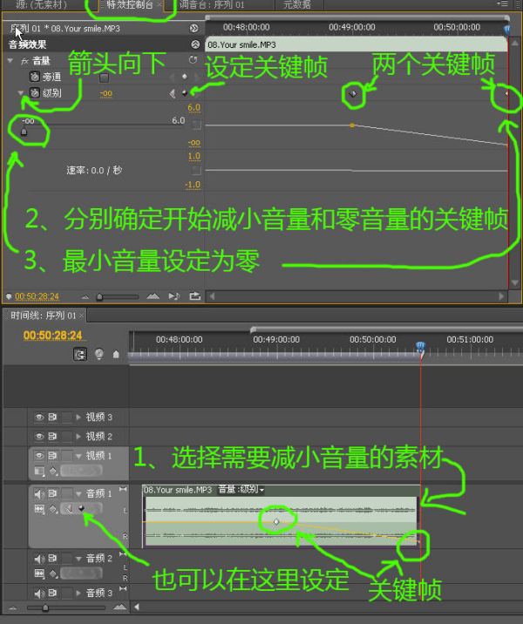The width and height of the screenshot is (523, 624).
Task: Toggle animation stopwatch for 级别
Action: [x=35, y=92]
